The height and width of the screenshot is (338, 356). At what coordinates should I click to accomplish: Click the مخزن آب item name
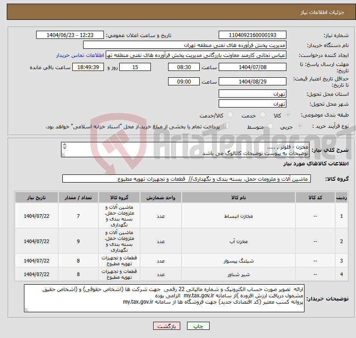(x=239, y=241)
